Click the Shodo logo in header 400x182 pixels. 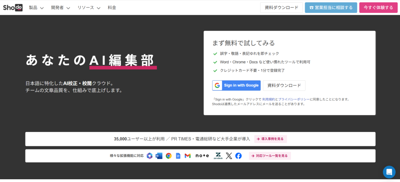coord(12,7)
